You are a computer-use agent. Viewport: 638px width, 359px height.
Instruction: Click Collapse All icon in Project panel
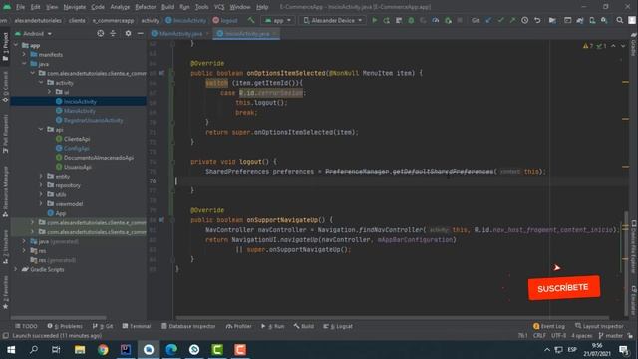tap(113, 33)
